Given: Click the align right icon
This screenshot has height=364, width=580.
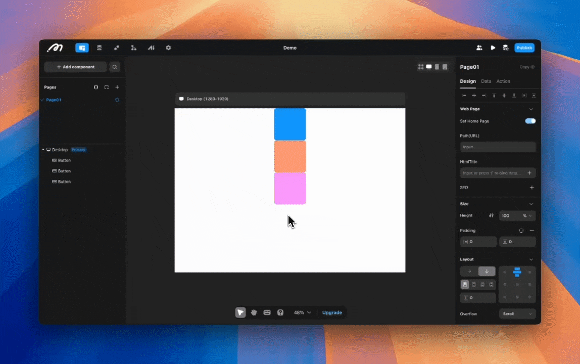Looking at the screenshot, I should (x=484, y=96).
